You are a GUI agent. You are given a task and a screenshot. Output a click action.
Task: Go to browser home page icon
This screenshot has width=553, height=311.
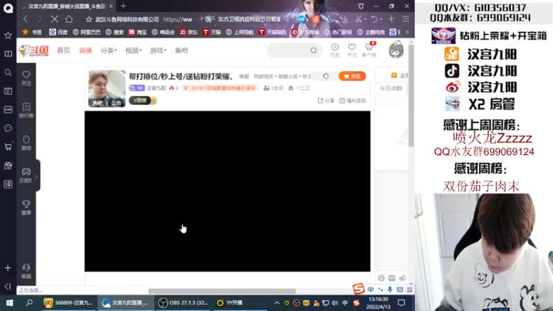point(69,19)
